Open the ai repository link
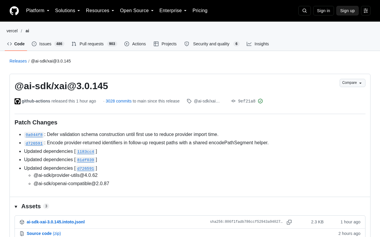Viewport: 380px width, 237px height. click(27, 31)
